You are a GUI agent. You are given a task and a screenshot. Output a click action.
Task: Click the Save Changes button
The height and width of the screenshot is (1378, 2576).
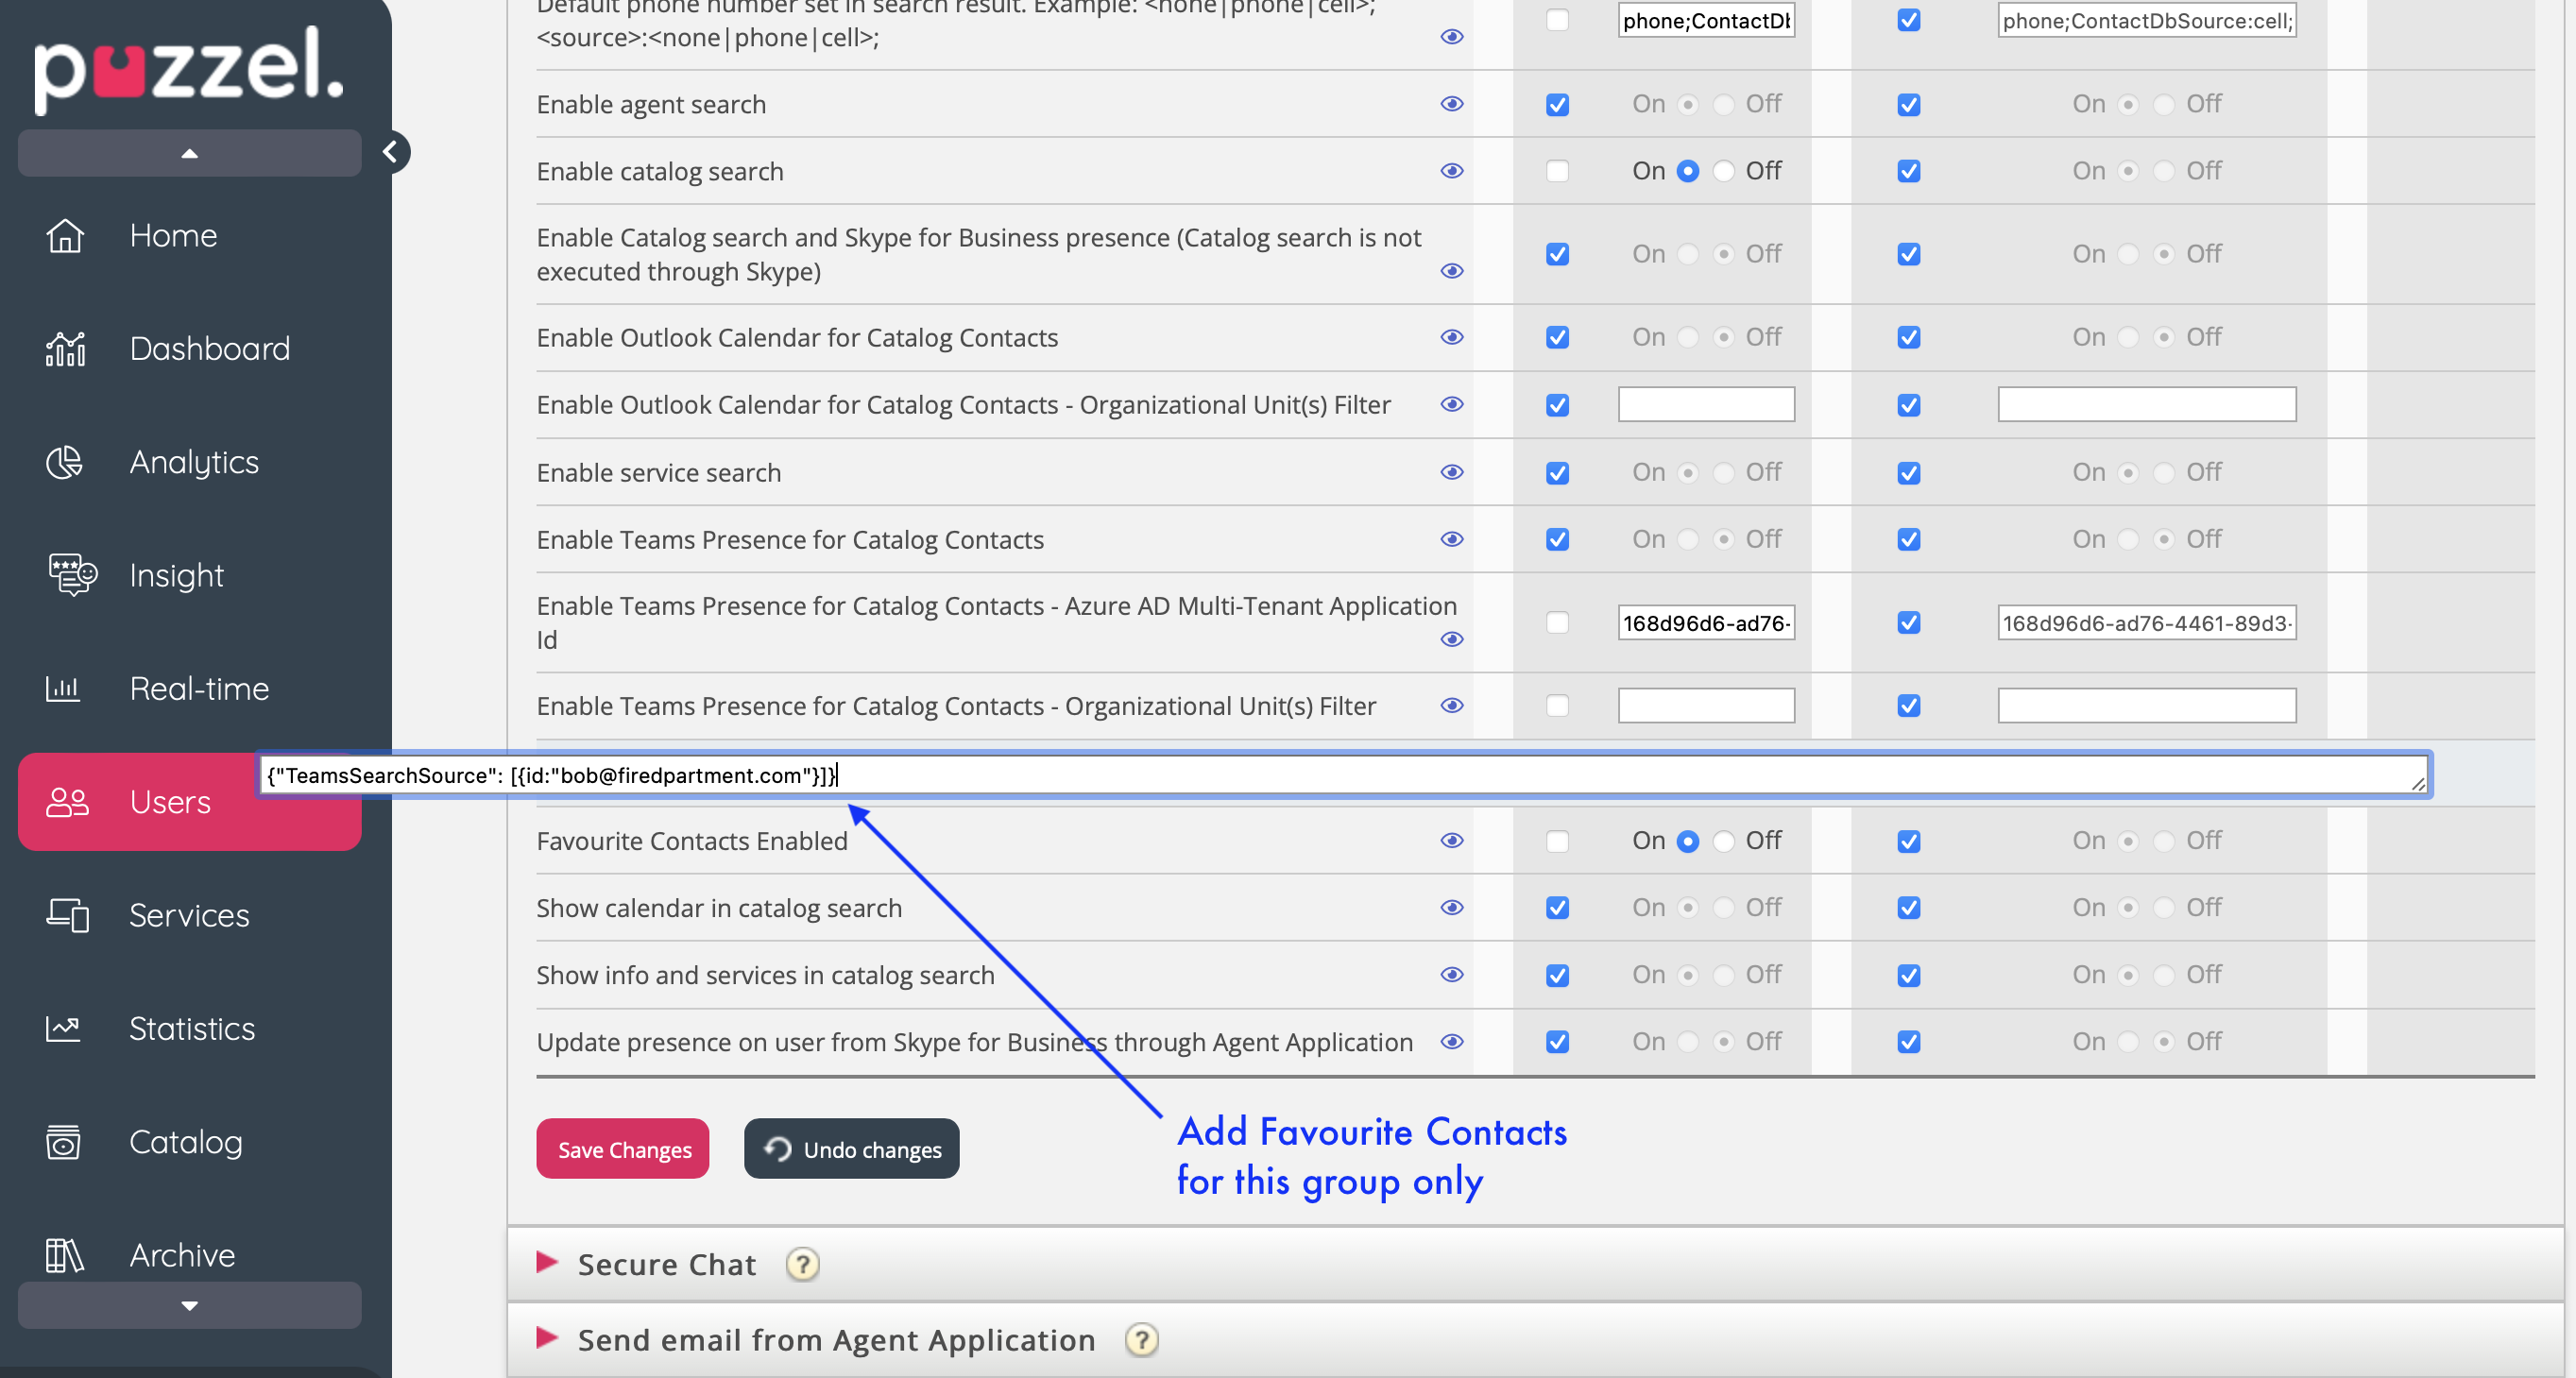click(623, 1149)
